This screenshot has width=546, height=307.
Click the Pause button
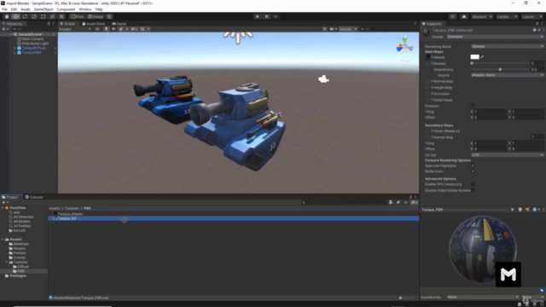point(266,17)
